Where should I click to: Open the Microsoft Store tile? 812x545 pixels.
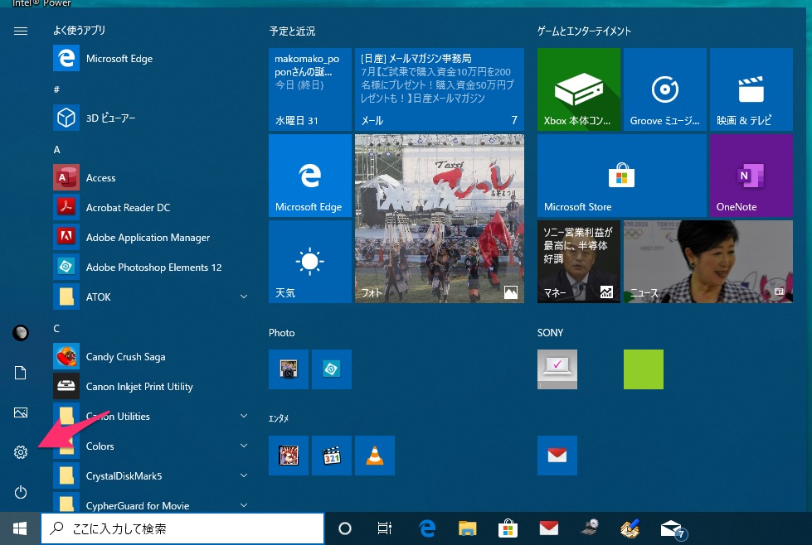coord(622,176)
